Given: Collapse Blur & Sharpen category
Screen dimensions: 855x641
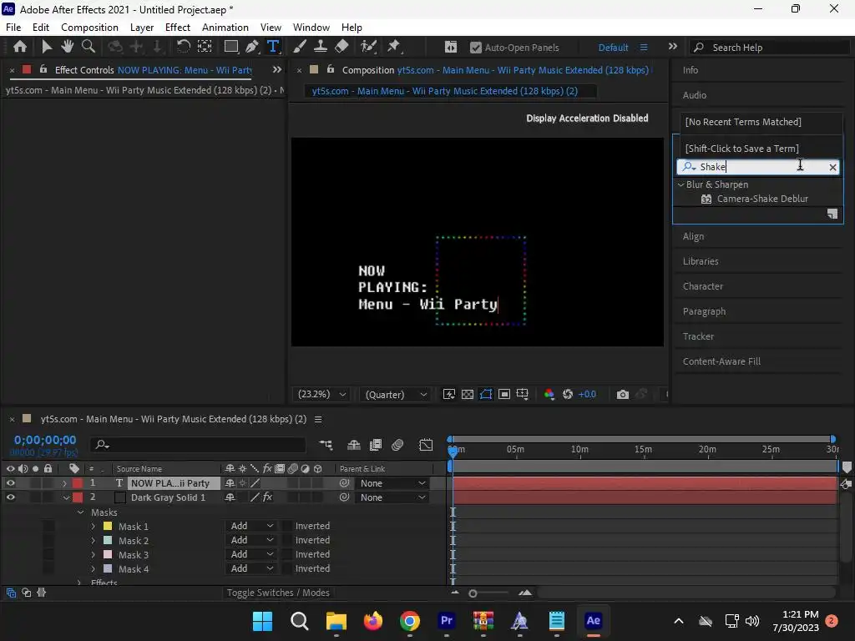Looking at the screenshot, I should [x=680, y=184].
